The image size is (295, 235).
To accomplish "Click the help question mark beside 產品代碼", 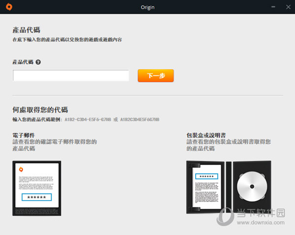I will 38,62.
